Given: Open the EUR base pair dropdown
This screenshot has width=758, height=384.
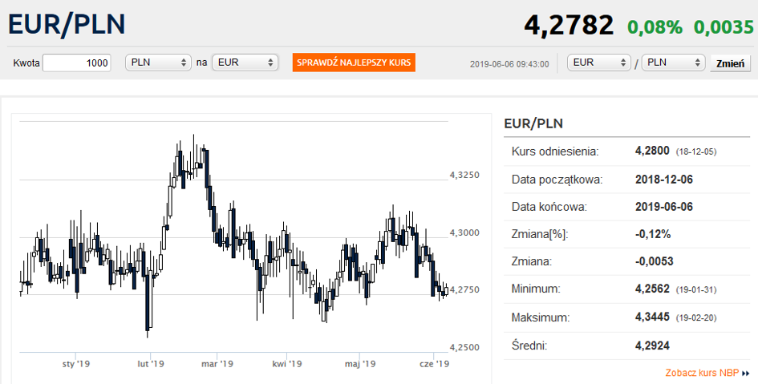Looking at the screenshot, I should tap(599, 63).
